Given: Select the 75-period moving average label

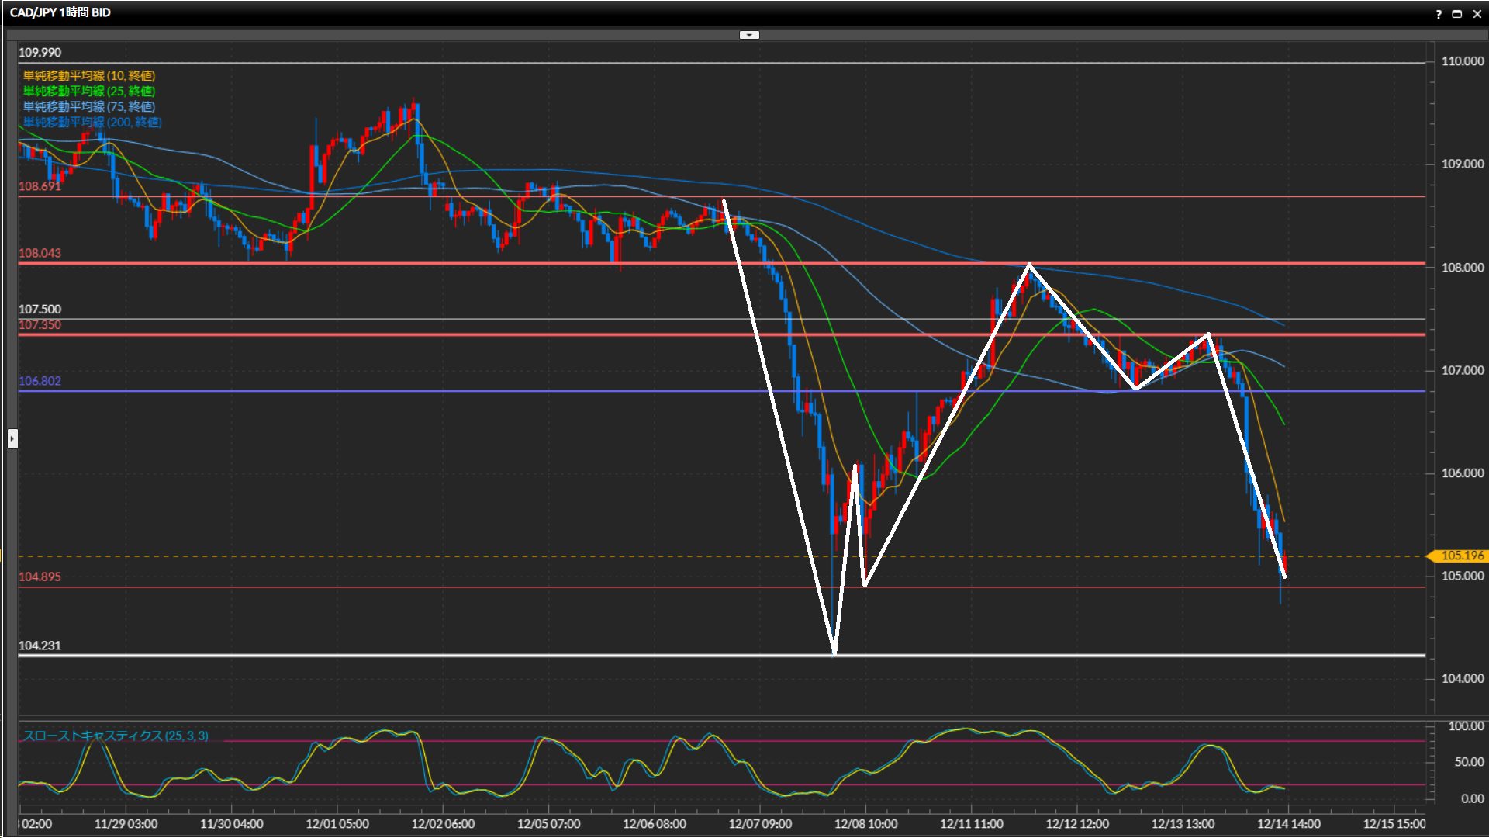Looking at the screenshot, I should click(x=89, y=106).
